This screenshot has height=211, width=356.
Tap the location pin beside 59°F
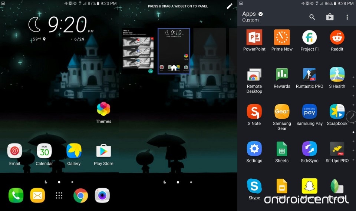(44, 39)
